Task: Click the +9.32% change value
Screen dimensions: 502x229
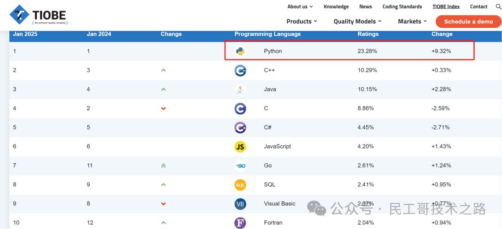Action: pyautogui.click(x=441, y=51)
